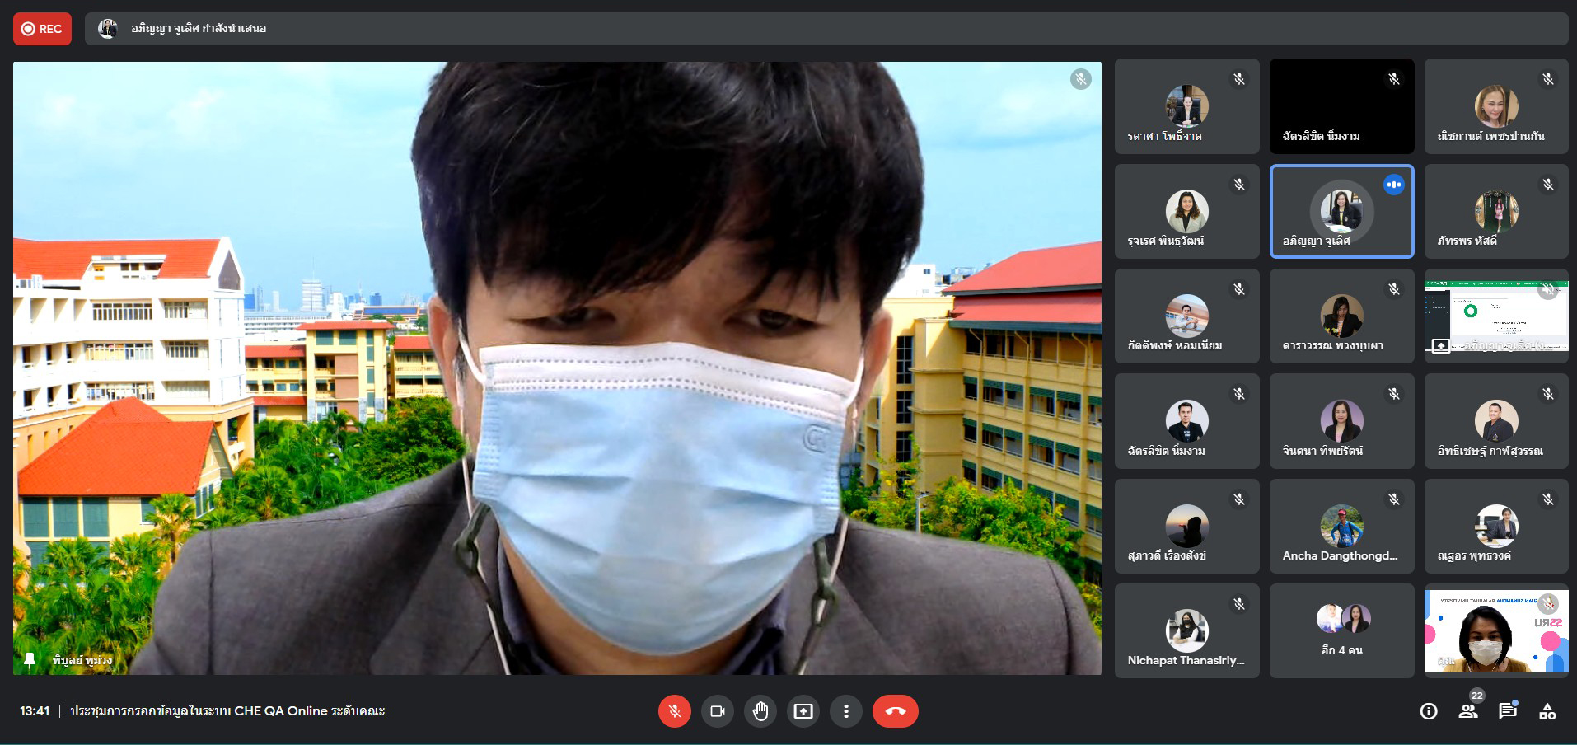The image size is (1577, 745).
Task: Select Nichapat Thanasiriy... participant tile
Action: point(1186,631)
